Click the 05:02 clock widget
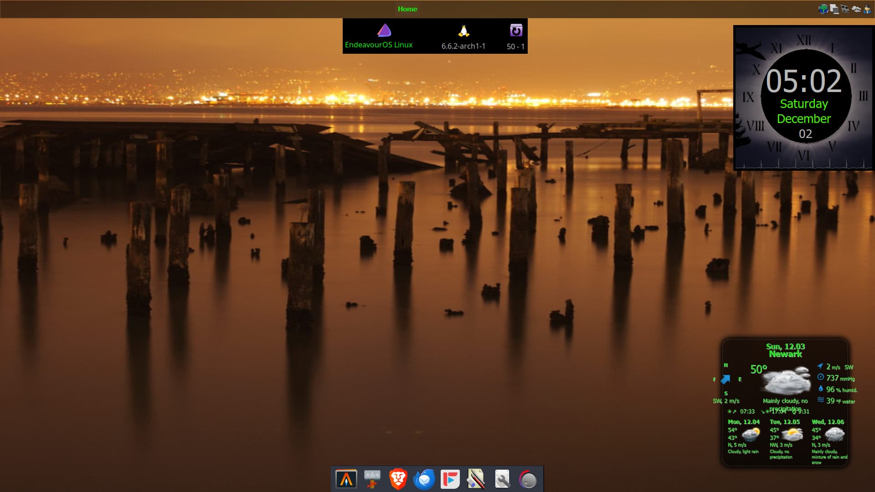Image resolution: width=875 pixels, height=492 pixels. tap(803, 82)
